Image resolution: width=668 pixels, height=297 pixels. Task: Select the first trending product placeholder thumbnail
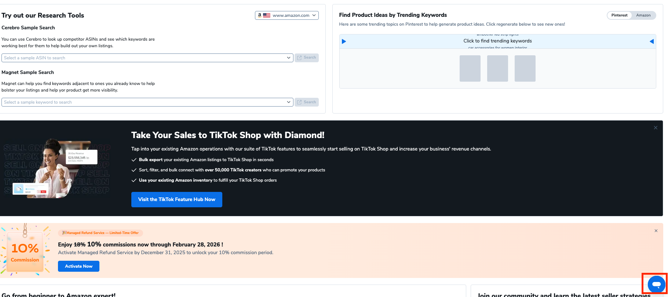coord(470,68)
